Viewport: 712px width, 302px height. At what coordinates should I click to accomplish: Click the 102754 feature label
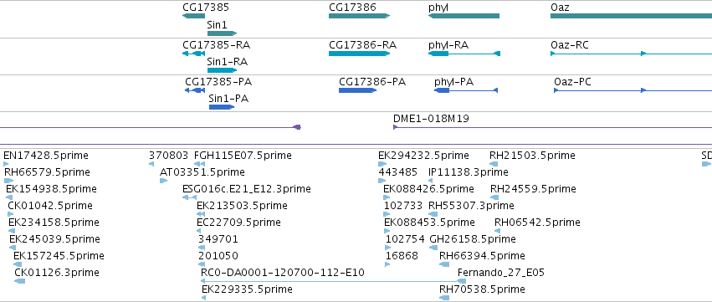click(x=405, y=239)
